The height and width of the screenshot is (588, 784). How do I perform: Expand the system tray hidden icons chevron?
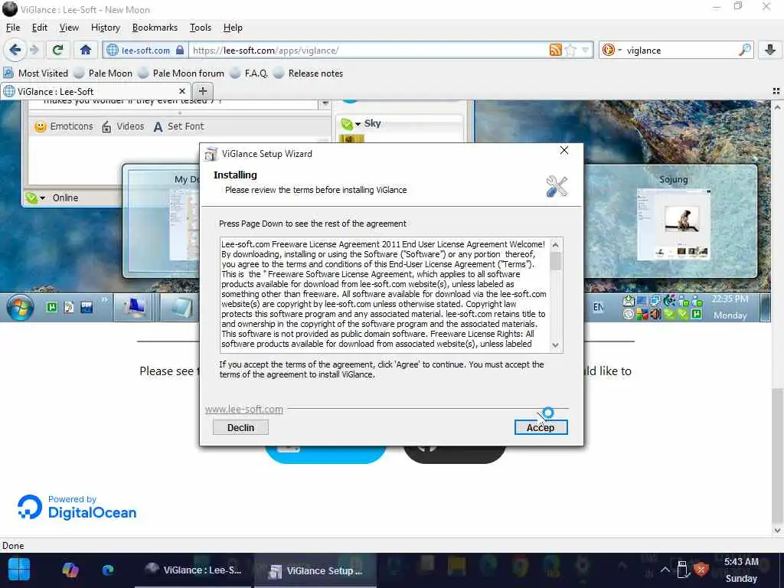(665, 570)
